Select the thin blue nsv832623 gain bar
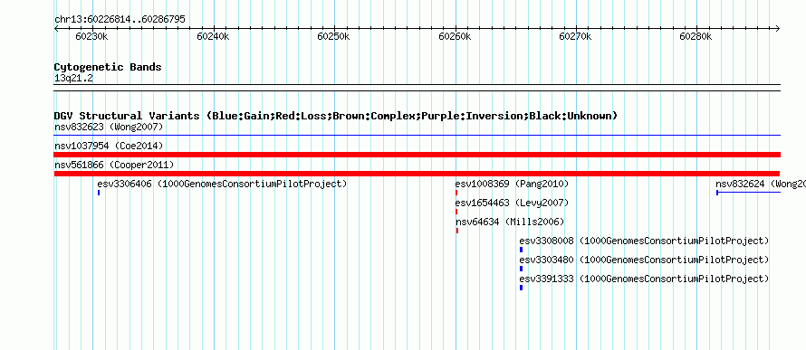Viewport: 806px width, 350px height. point(417,136)
